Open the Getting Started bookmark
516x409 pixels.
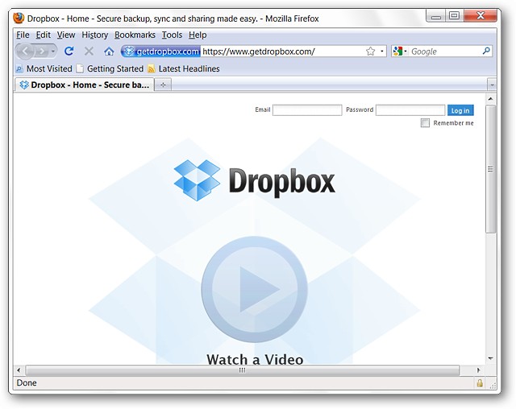point(110,68)
